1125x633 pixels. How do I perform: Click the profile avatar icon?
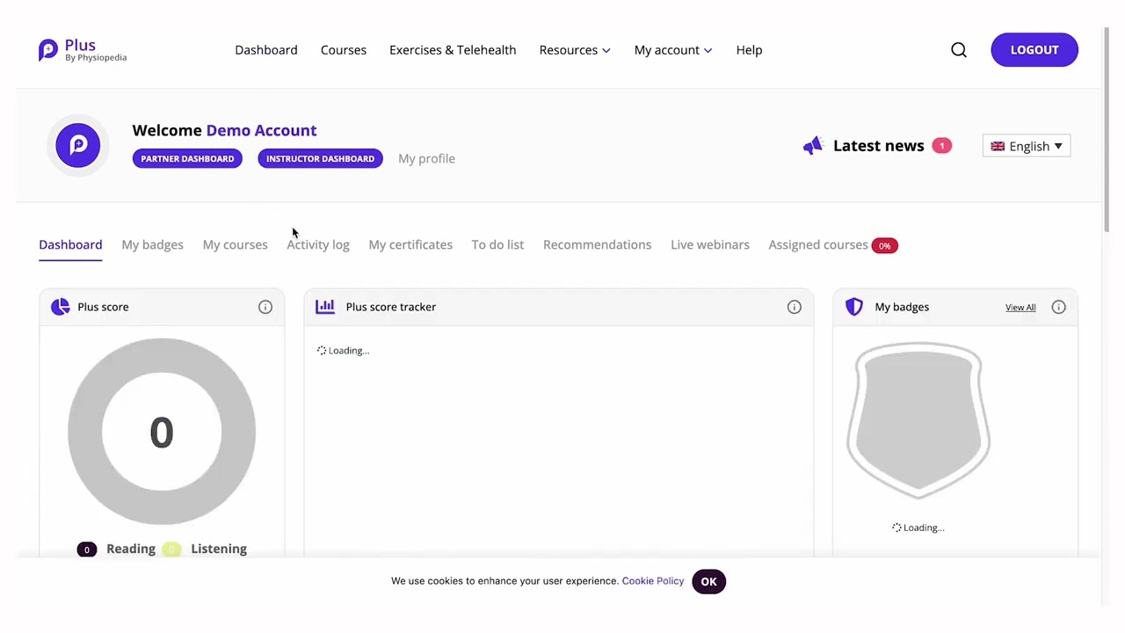(x=78, y=145)
